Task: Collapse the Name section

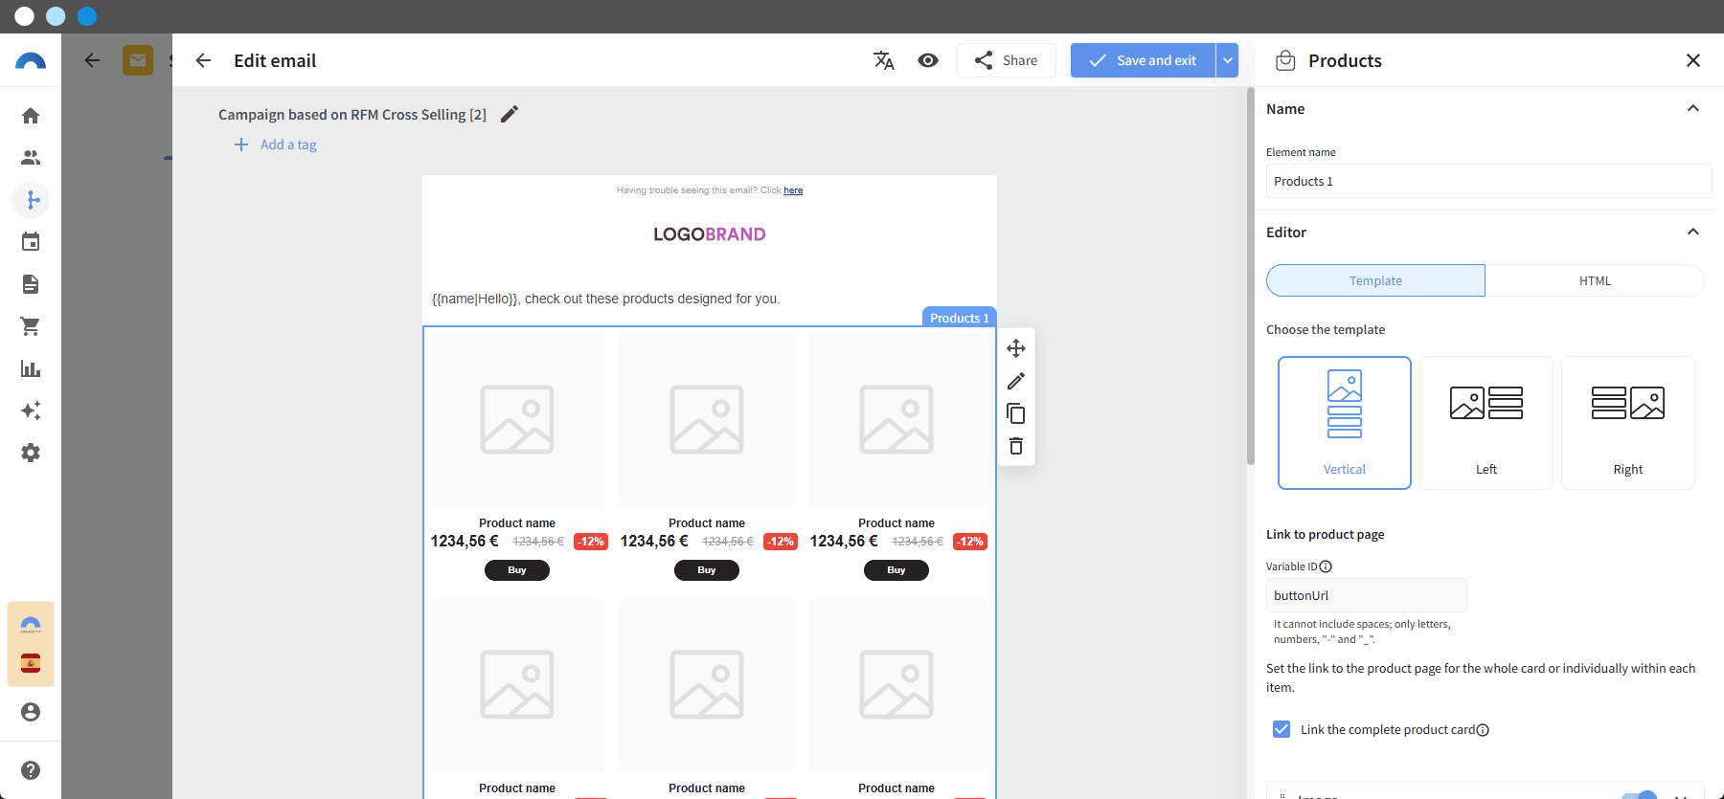Action: click(1693, 108)
